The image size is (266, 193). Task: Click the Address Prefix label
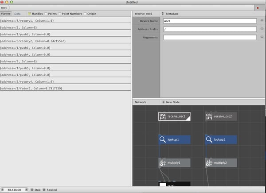coord(148,29)
